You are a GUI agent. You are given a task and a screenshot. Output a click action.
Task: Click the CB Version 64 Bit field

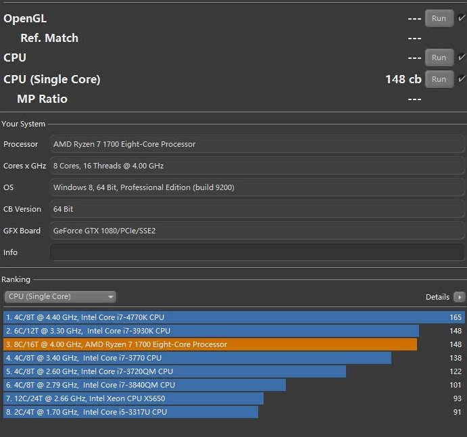[x=257, y=209]
